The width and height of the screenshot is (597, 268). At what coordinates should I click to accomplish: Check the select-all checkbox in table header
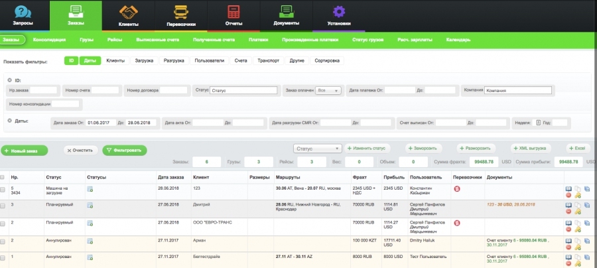click(x=3, y=177)
